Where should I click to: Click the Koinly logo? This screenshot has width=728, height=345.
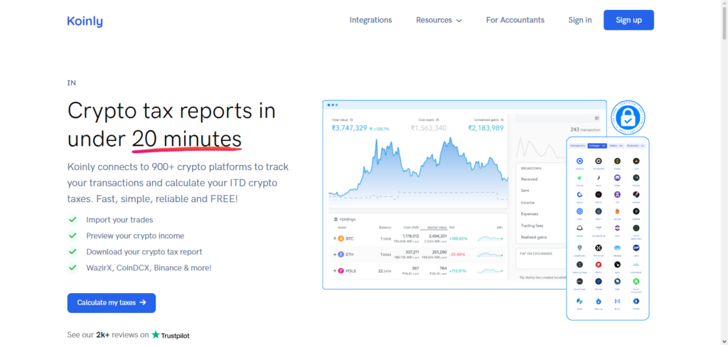[85, 21]
